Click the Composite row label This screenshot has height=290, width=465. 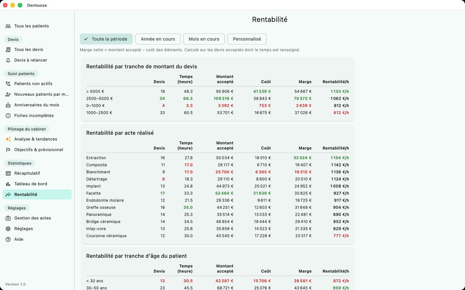(x=97, y=165)
